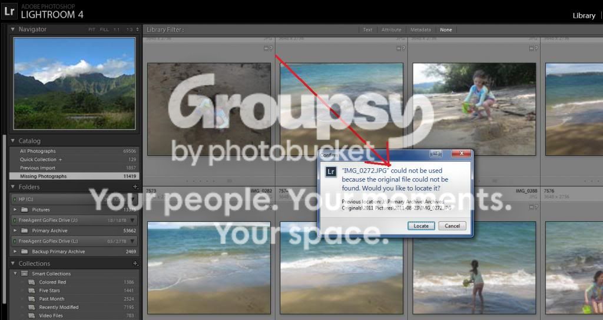603x320 pixels.
Task: Click Cancel in the Confirm dialog
Action: pos(452,226)
